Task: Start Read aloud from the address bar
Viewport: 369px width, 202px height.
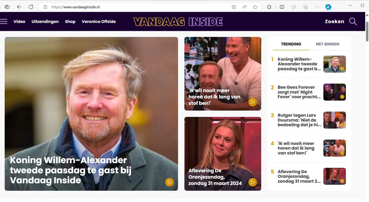Action: coord(244,7)
